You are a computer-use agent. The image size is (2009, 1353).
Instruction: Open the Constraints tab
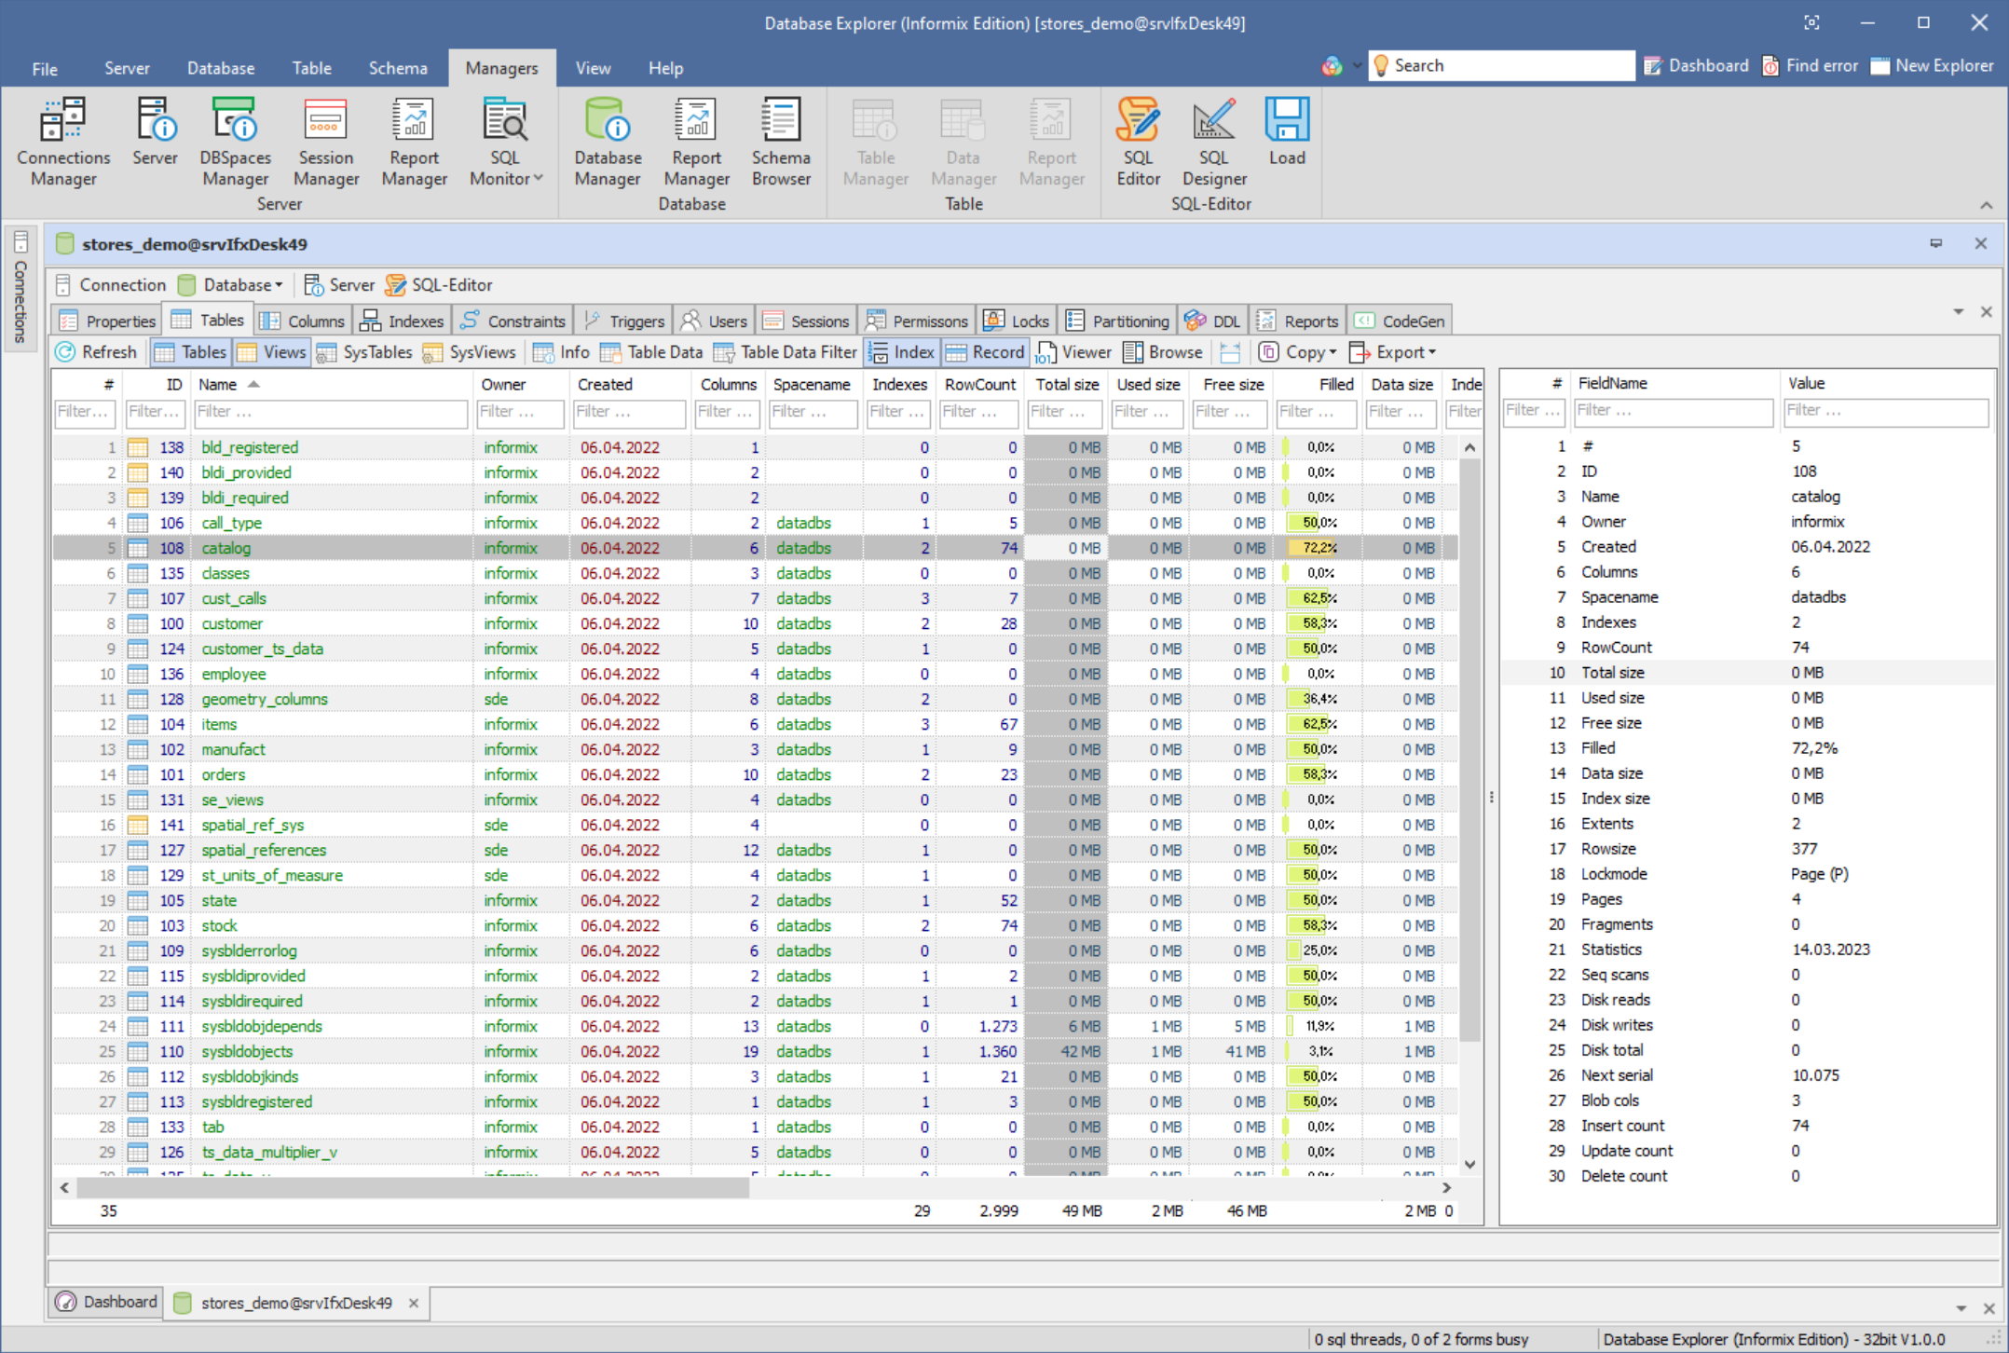tap(512, 321)
